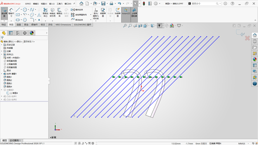The height and width of the screenshot is (145, 258).
Task: Switch to 运动算例 1 bottom tab
Action: click(15, 140)
